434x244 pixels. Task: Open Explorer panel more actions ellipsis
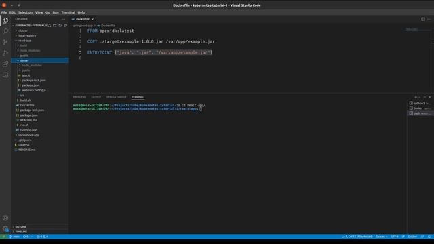click(x=63, y=19)
